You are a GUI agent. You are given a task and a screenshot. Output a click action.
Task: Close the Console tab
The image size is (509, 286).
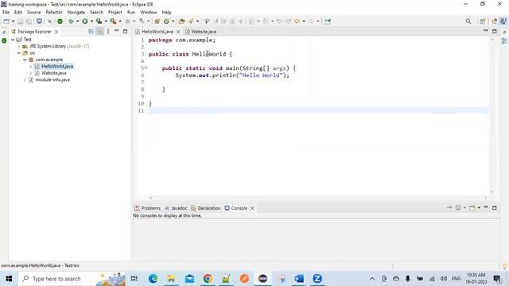tap(252, 208)
